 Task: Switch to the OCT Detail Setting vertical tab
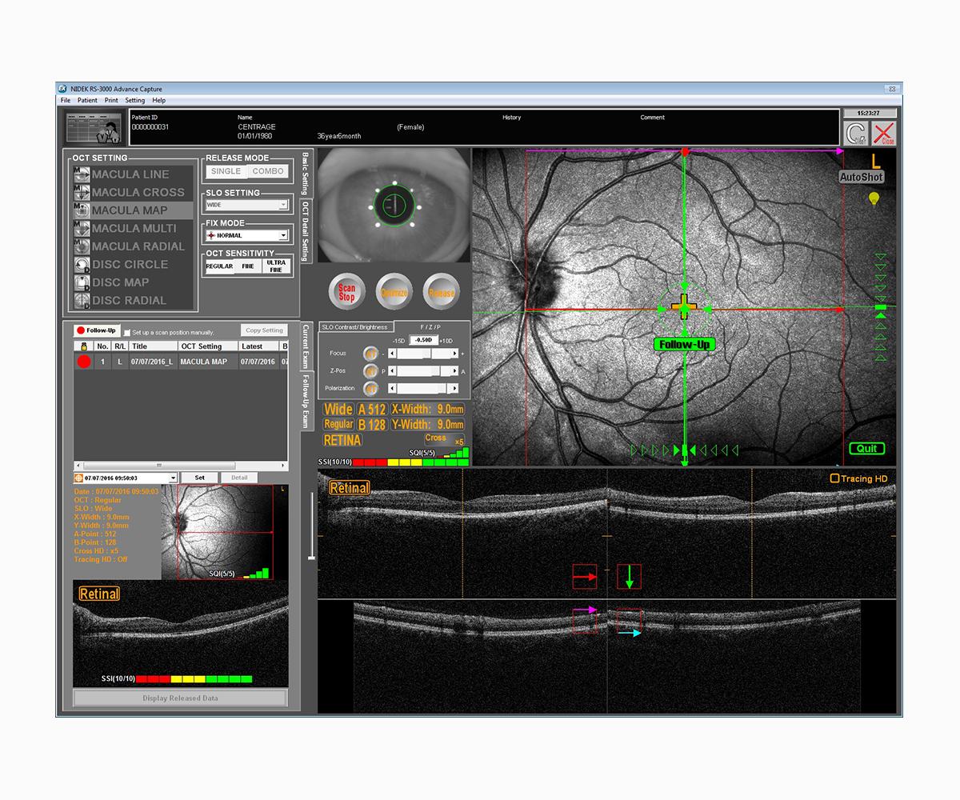306,230
